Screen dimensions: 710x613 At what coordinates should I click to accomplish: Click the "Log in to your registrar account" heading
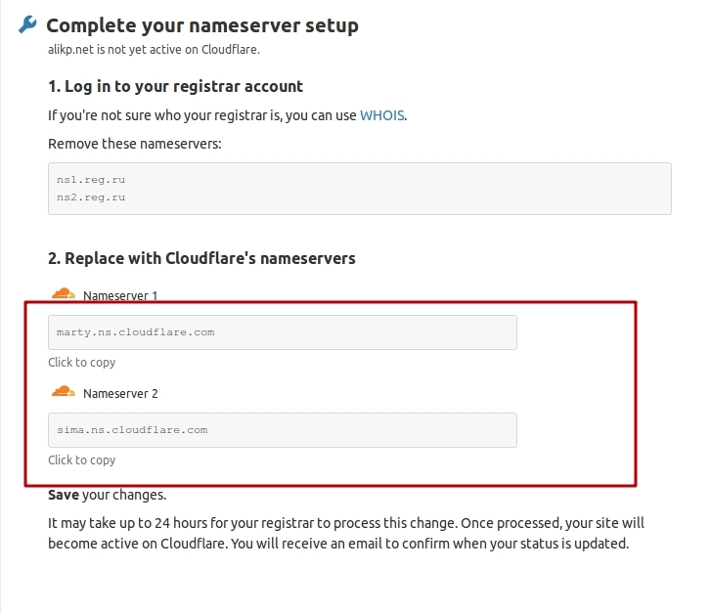tap(176, 86)
